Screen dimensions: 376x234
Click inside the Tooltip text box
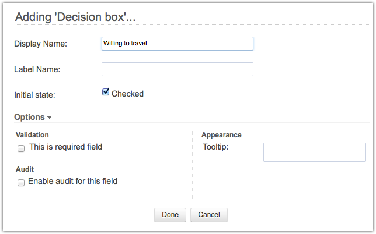[x=314, y=152]
